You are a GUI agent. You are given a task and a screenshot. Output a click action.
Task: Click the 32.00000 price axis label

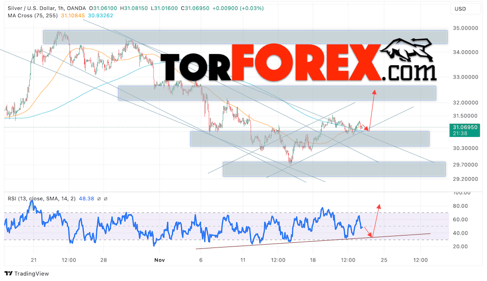pyautogui.click(x=465, y=102)
